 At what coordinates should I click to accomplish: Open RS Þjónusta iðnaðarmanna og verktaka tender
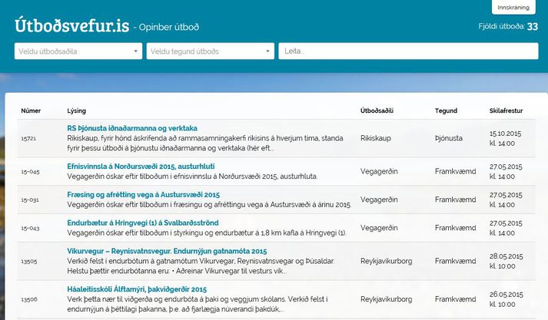click(x=132, y=128)
